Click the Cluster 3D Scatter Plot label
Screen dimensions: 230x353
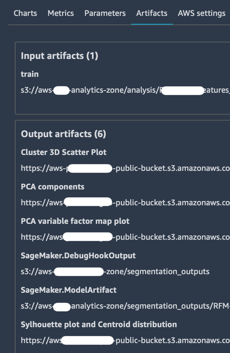(x=64, y=152)
